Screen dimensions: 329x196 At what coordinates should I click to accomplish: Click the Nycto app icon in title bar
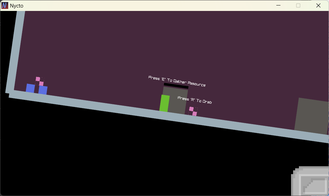4,5
